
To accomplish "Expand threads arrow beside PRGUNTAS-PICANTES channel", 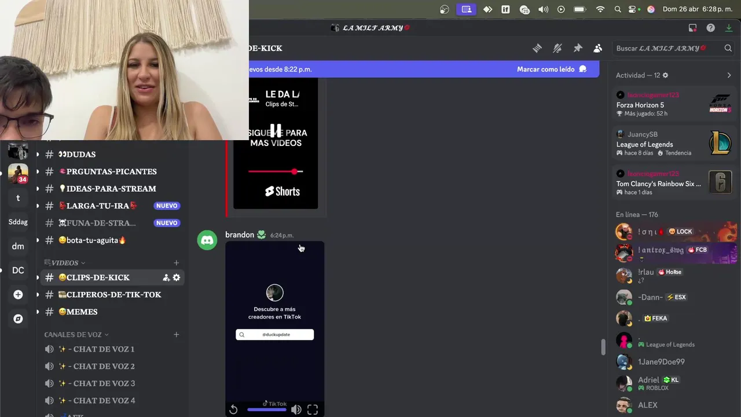I will pyautogui.click(x=38, y=171).
